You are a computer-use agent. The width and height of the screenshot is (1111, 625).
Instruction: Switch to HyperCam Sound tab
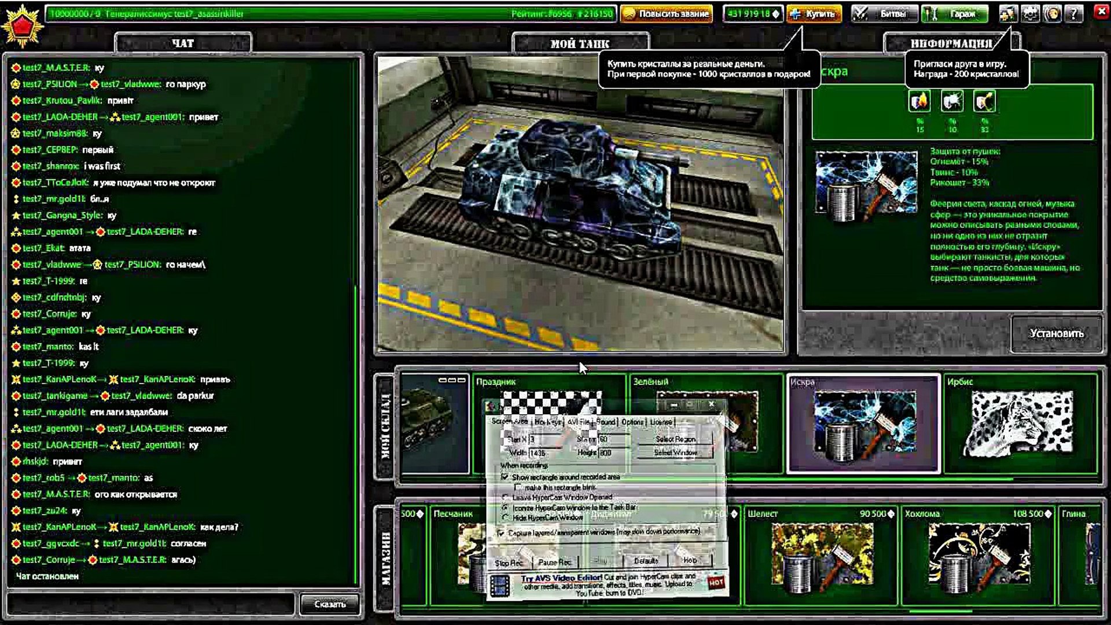coord(606,422)
